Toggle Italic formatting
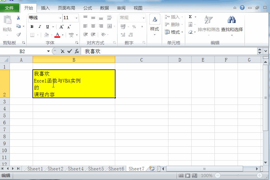 coord(40,27)
